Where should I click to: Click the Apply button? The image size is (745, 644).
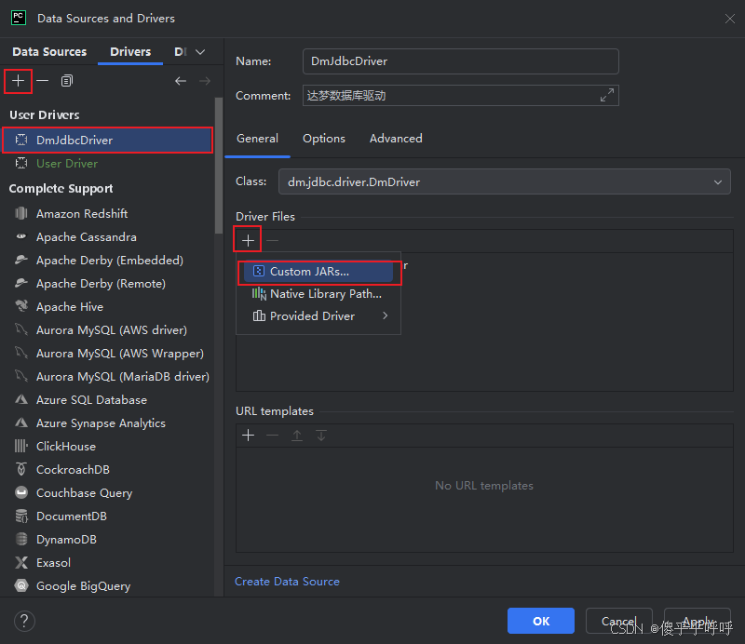[x=697, y=621]
